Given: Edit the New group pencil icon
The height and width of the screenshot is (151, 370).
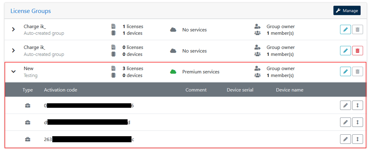Looking at the screenshot, I should tap(345, 71).
